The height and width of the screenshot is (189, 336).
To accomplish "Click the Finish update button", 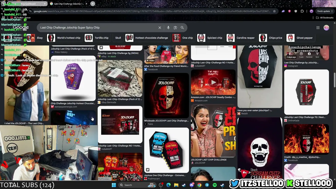I will click(x=325, y=11).
